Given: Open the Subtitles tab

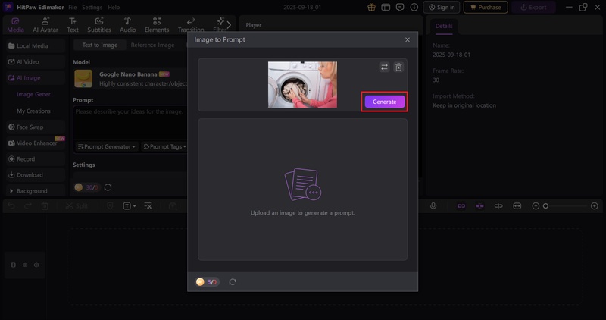Looking at the screenshot, I should pos(99,25).
